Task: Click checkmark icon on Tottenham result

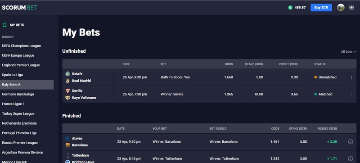Action: (351, 158)
